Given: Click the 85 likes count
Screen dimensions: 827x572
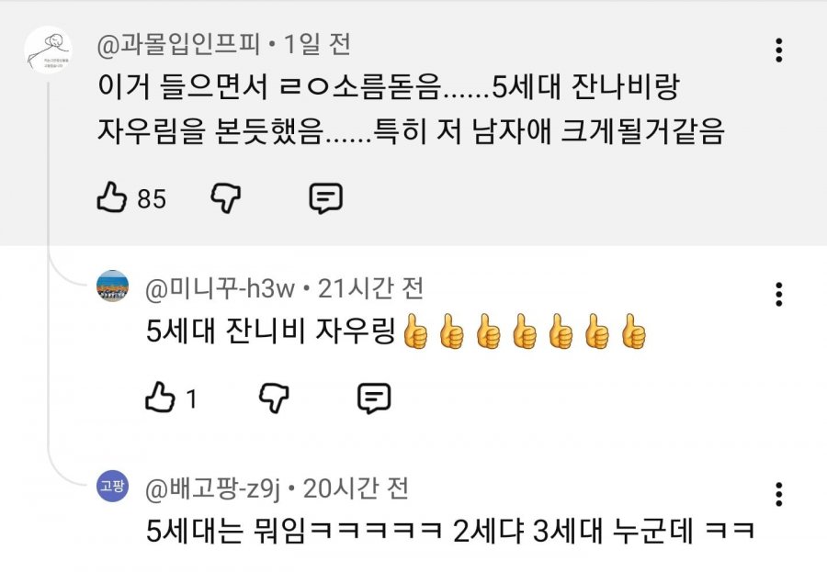Looking at the screenshot, I should (152, 199).
